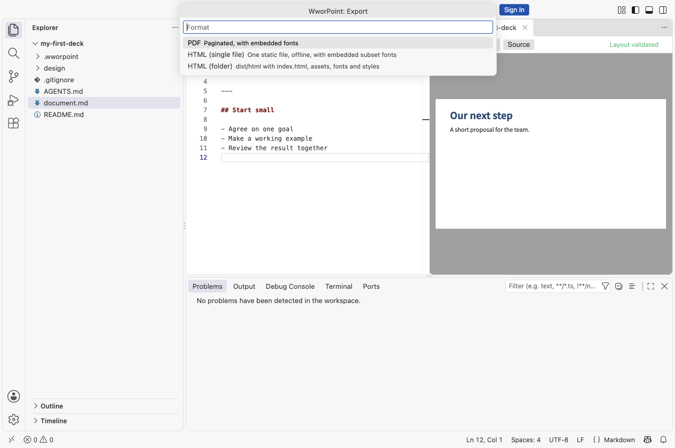Open editor more actions ellipsis menu

664,27
